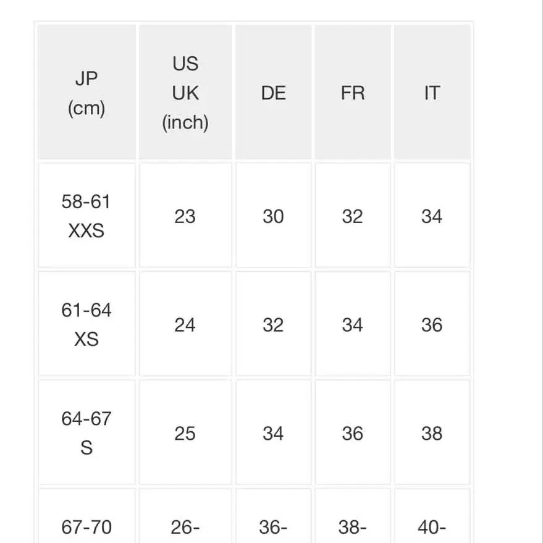Click the FR value in the XXS row
The width and height of the screenshot is (543, 543).
(x=353, y=216)
